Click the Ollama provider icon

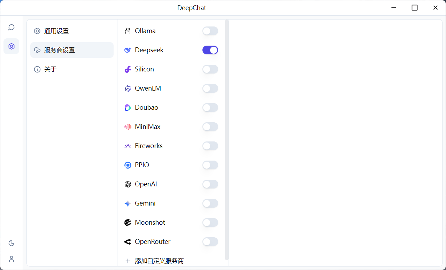click(128, 31)
